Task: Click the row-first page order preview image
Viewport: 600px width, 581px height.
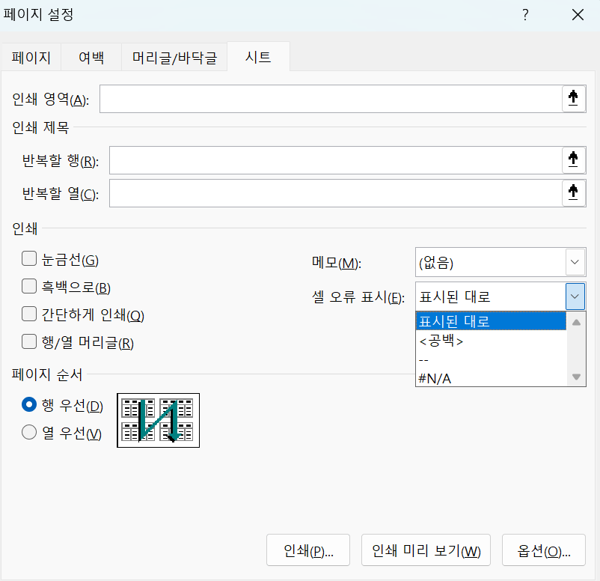Action: coord(158,420)
